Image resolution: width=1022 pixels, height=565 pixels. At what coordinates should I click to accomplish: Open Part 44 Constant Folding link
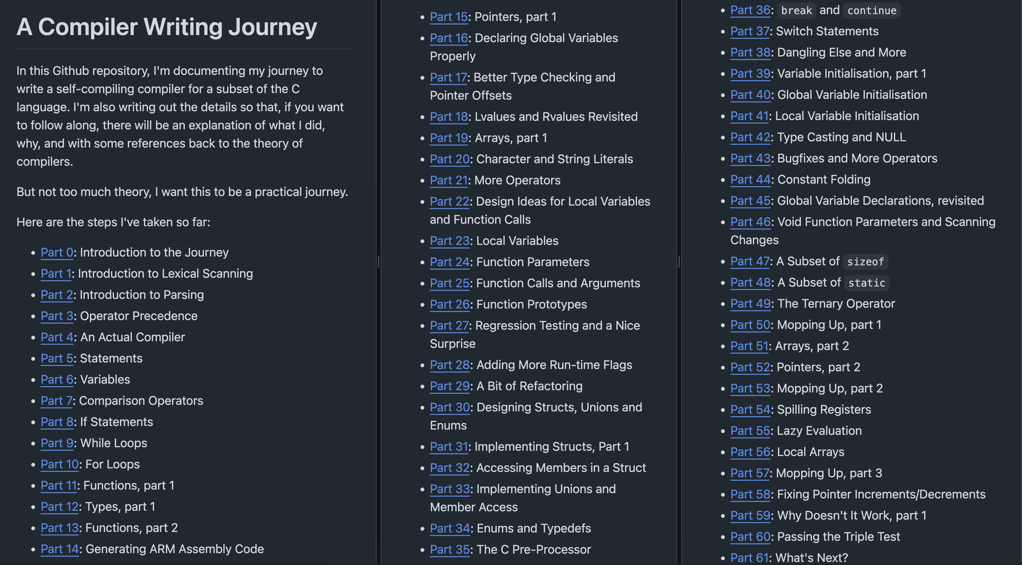pos(750,180)
